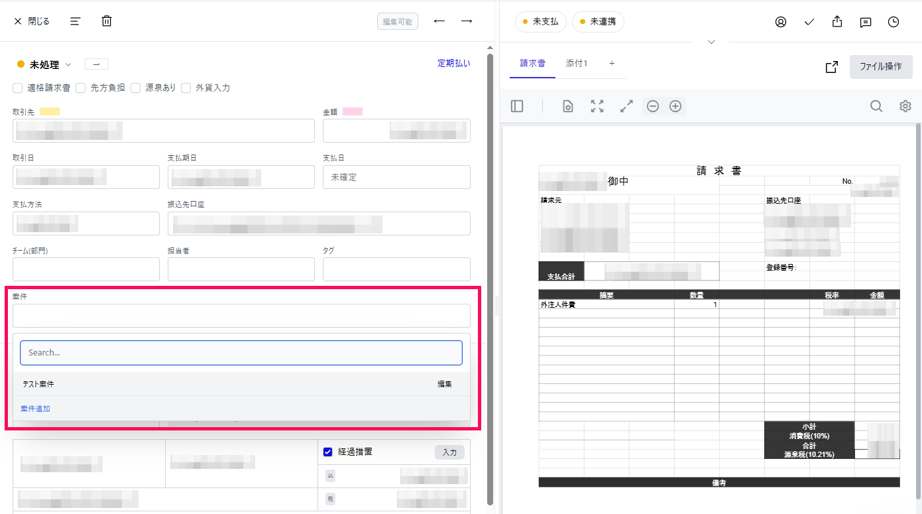Viewport: 922px width, 514px height.
Task: Open the 未連携 status pill
Action: click(x=598, y=22)
